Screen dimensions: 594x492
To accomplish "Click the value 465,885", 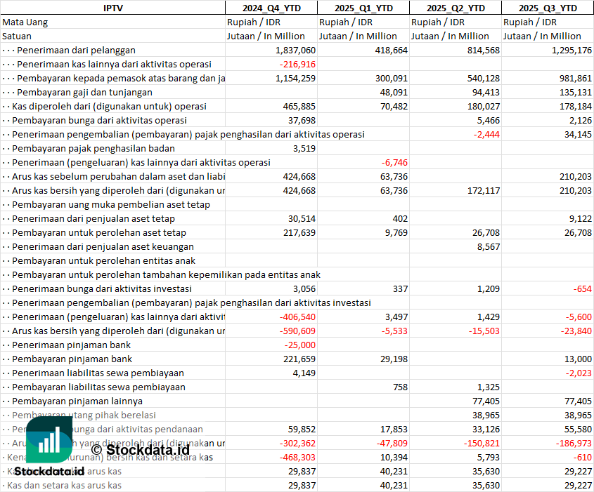I will pos(299,106).
